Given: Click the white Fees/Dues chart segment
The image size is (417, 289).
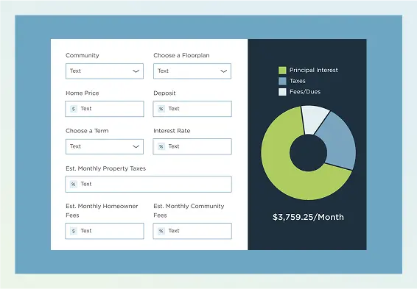Looking at the screenshot, I should pos(315,119).
